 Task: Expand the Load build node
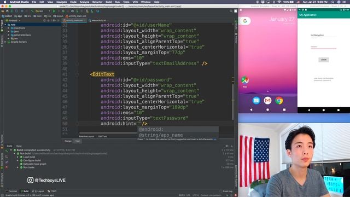(x=17, y=157)
